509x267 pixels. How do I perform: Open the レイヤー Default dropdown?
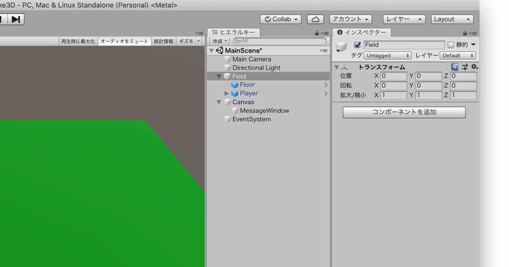click(x=458, y=56)
